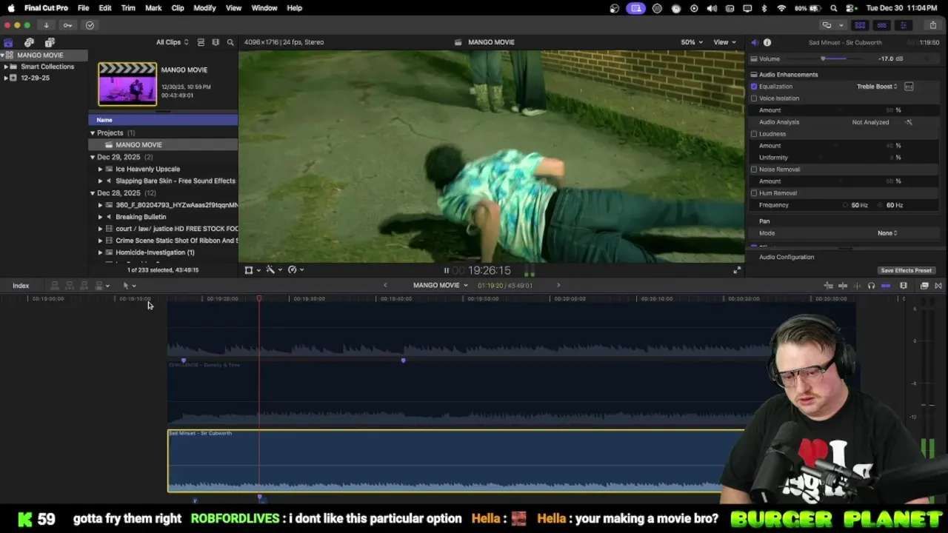Viewport: 948px width, 533px height.
Task: Click Save Effects Preset button
Action: pos(906,271)
